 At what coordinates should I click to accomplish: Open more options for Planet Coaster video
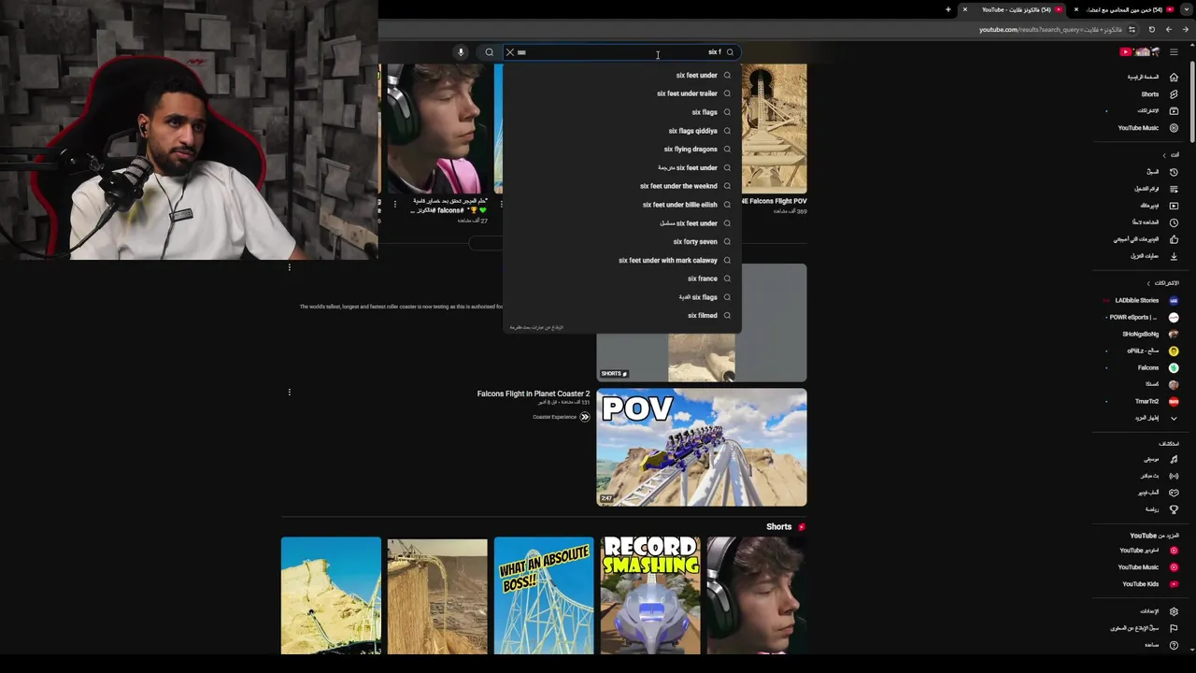290,393
